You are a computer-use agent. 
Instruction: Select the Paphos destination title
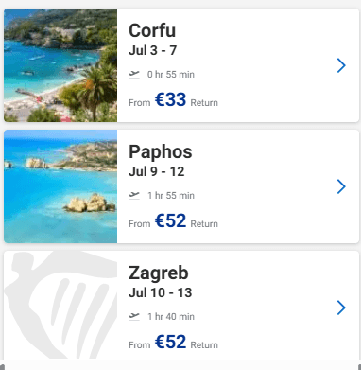(x=161, y=151)
